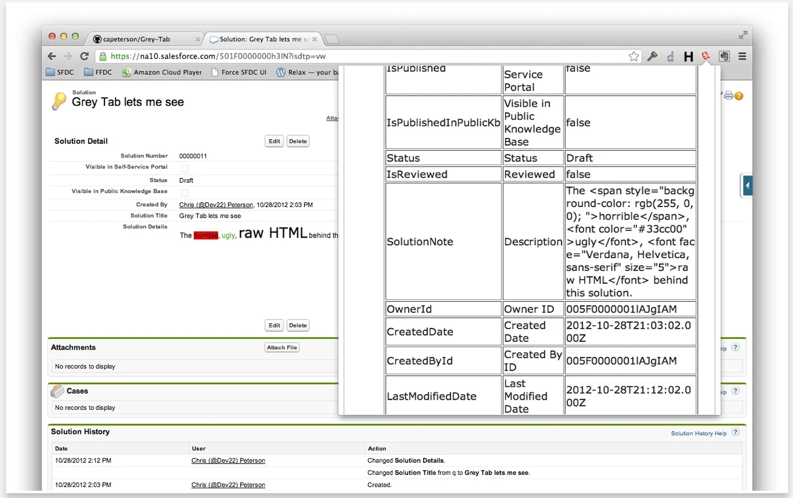Open Chris Peterson link in 2:03 PM history row
The height and width of the screenshot is (498, 793).
(228, 485)
